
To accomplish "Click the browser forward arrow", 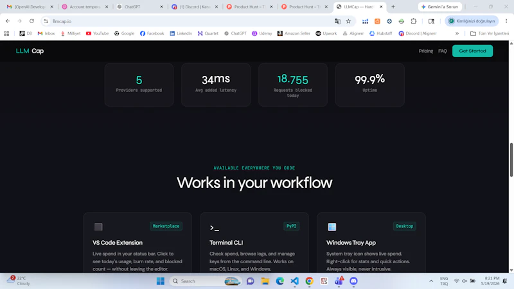I will pos(20,21).
